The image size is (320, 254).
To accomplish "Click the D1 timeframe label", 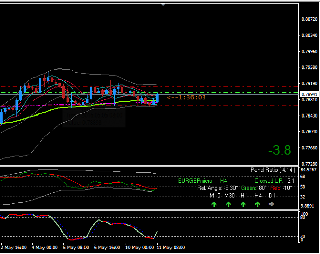I will [x=272, y=196].
